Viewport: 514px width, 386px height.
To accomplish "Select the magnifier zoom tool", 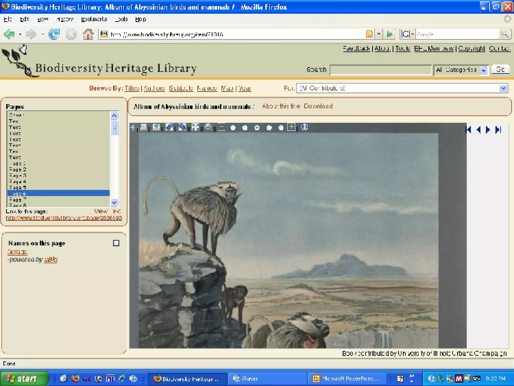I will (208, 127).
